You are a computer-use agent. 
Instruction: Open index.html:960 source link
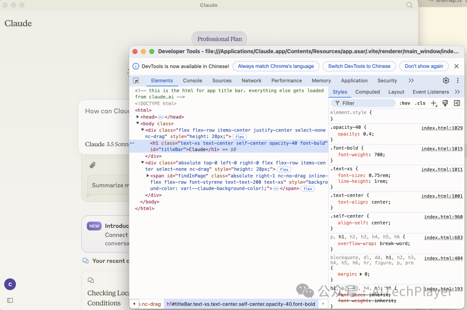tap(443, 217)
